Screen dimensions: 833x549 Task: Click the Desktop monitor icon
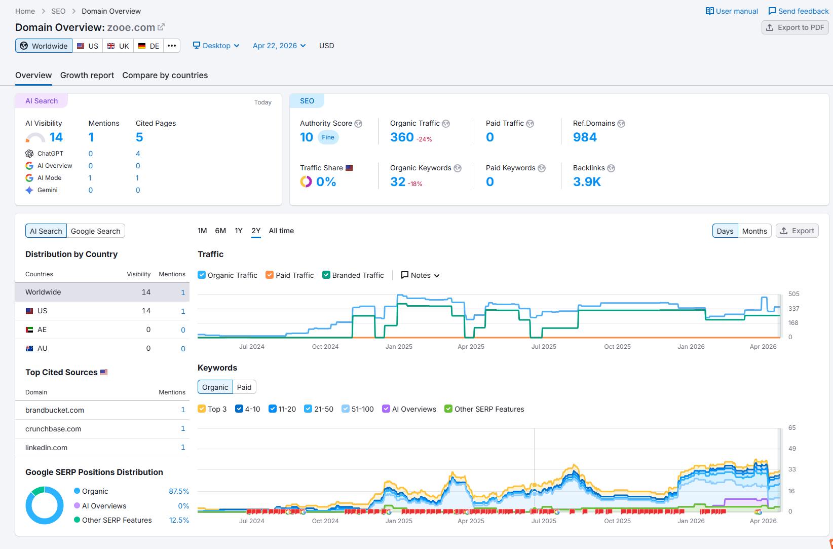tap(197, 46)
